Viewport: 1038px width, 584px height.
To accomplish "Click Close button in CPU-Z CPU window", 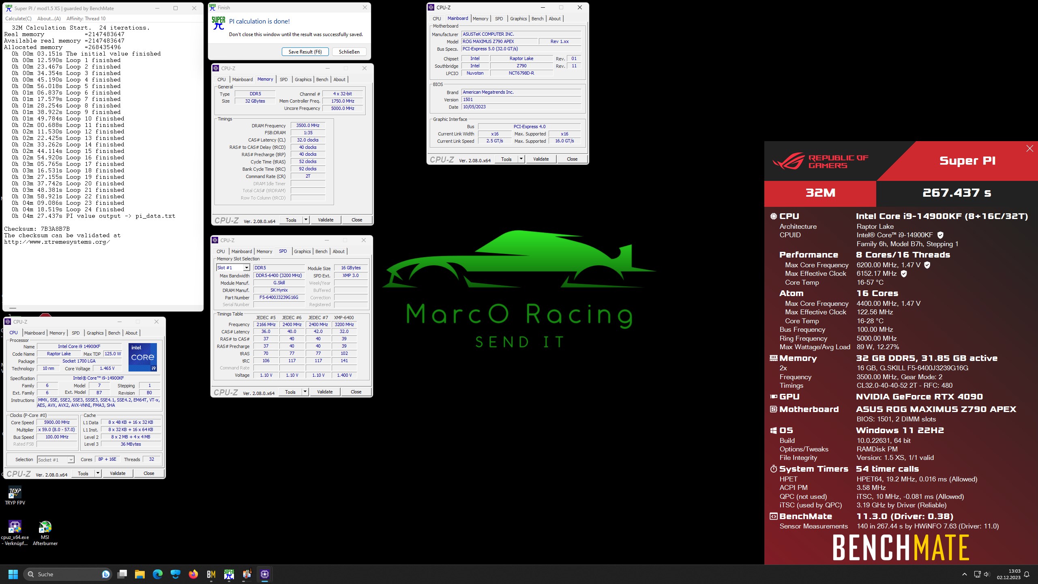I will (149, 473).
